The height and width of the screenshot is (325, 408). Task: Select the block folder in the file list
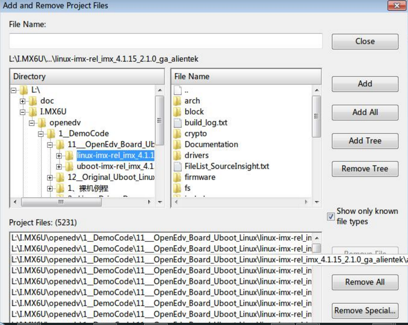coord(192,111)
